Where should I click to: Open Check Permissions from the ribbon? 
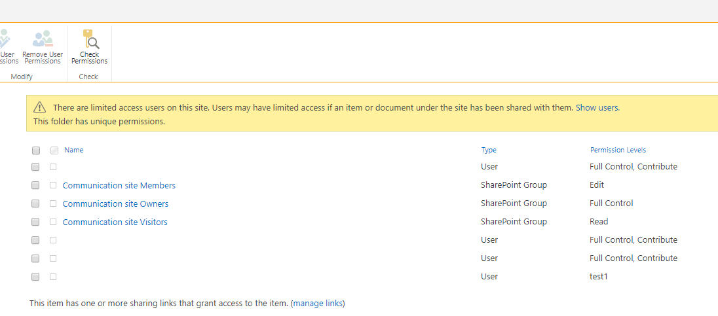point(89,46)
